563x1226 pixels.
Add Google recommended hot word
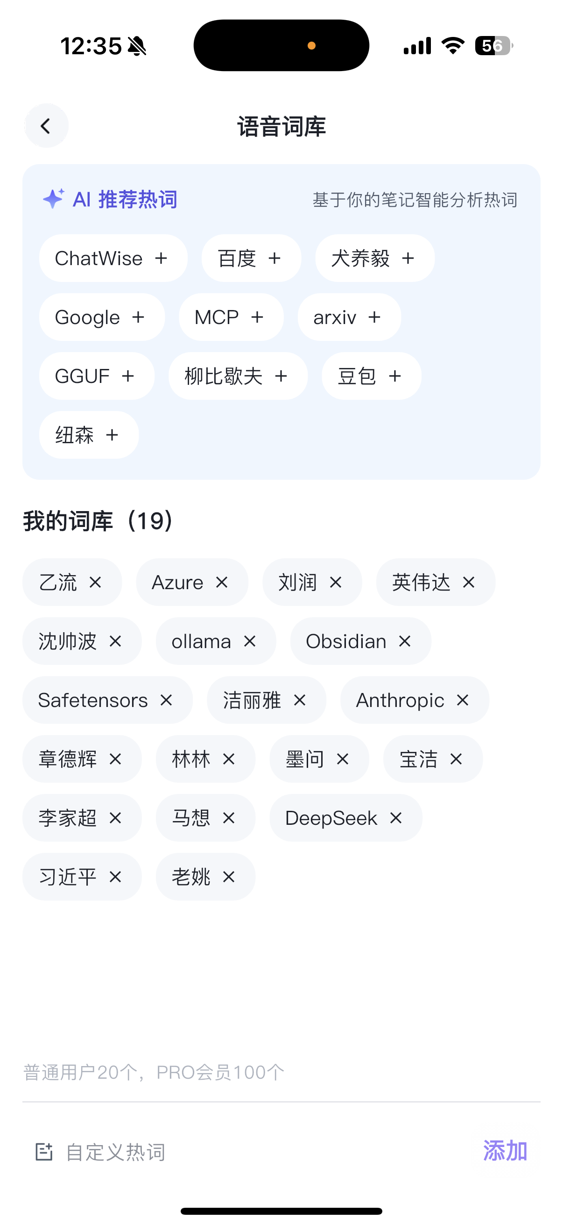(138, 317)
